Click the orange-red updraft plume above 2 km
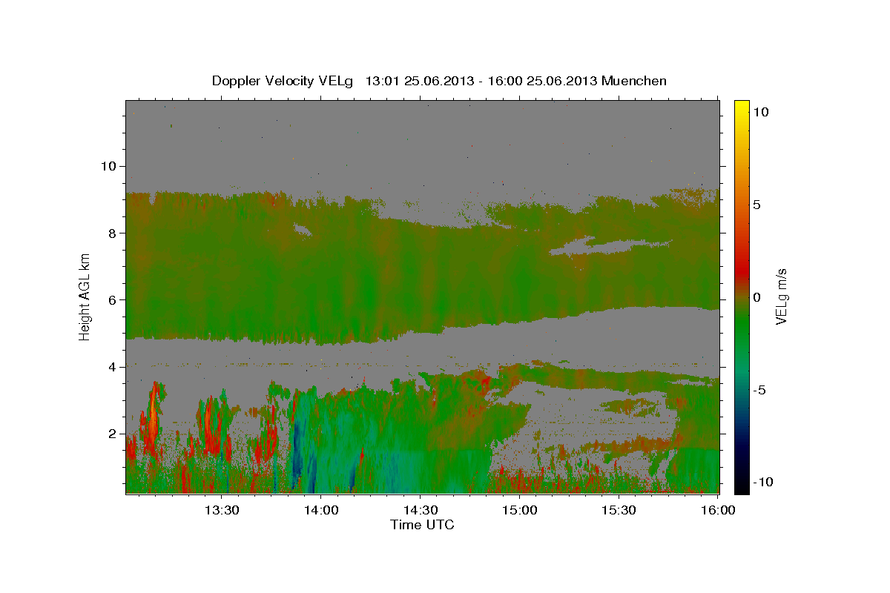Image resolution: width=890 pixels, height=593 pixels. point(153,412)
